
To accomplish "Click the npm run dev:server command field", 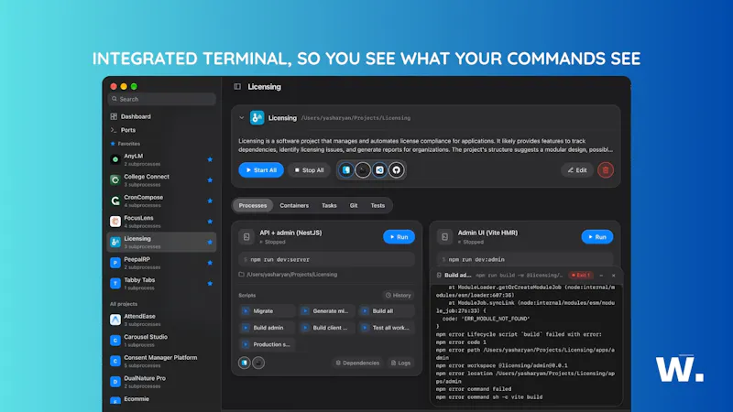I will [x=327, y=259].
